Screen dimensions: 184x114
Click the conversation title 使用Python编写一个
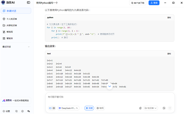[47, 3]
